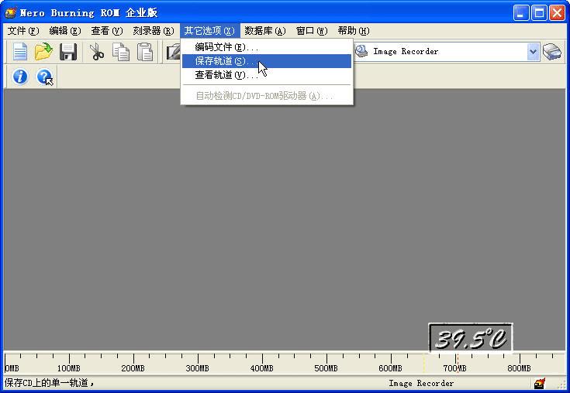Click the Save floppy disk icon
The width and height of the screenshot is (570, 393).
[68, 52]
